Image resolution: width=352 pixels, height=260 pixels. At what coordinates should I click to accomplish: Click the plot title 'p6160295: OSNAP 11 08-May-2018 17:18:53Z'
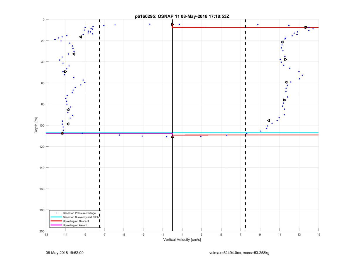pos(182,16)
